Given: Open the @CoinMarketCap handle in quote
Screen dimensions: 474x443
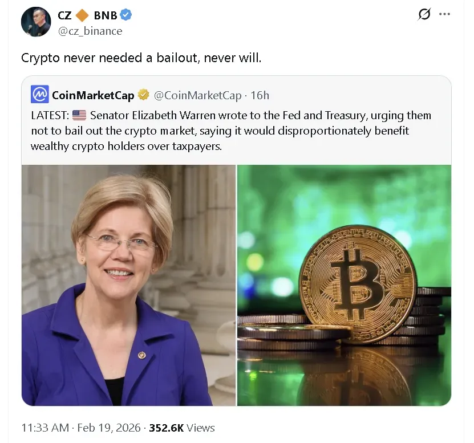Looking at the screenshot, I should point(198,95).
